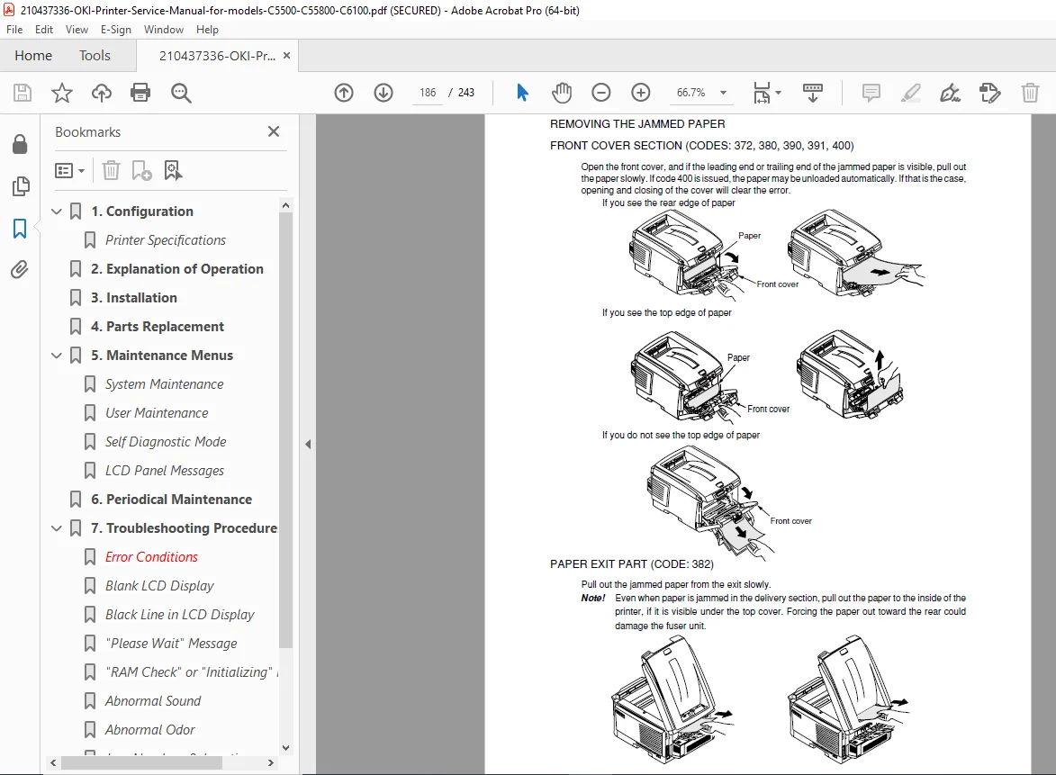Viewport: 1056px width, 775px height.
Task: Open Abnormal Sound bookmark
Action: pos(153,701)
